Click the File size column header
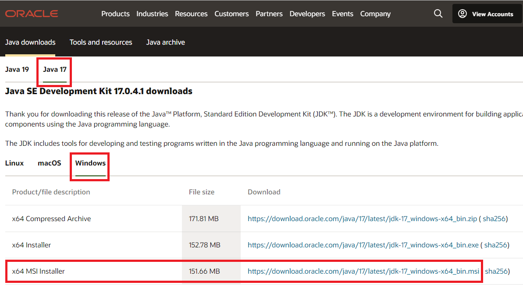 [x=202, y=192]
